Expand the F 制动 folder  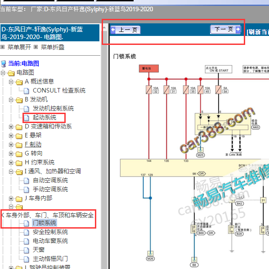click(11, 145)
